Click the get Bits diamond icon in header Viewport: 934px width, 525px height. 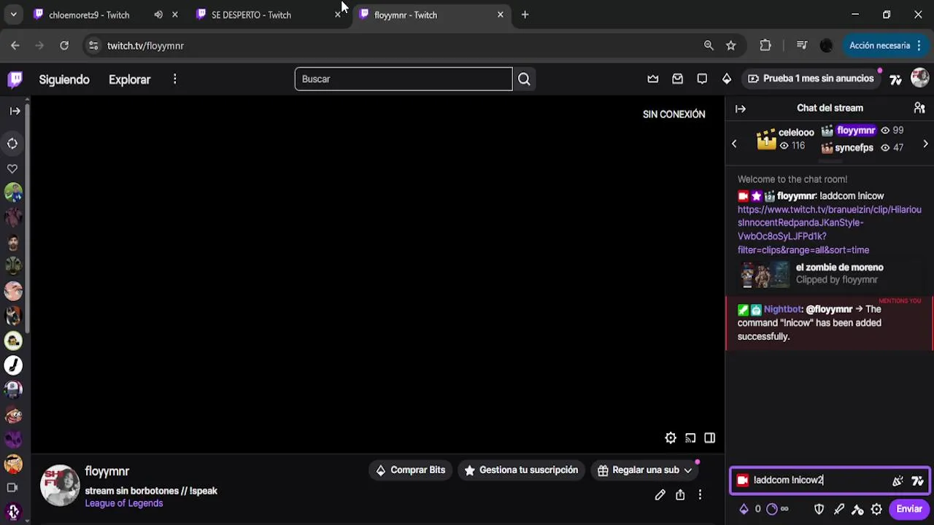(727, 79)
